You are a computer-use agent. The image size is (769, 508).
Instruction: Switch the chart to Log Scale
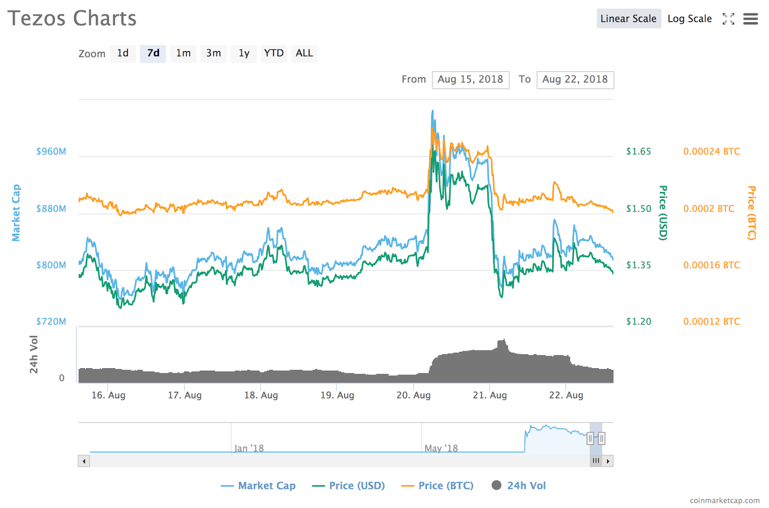coord(689,19)
